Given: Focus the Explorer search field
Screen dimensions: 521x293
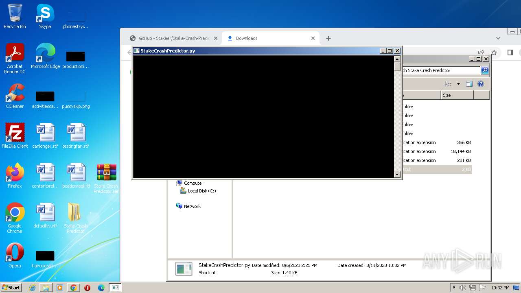Looking at the screenshot, I should [441, 70].
